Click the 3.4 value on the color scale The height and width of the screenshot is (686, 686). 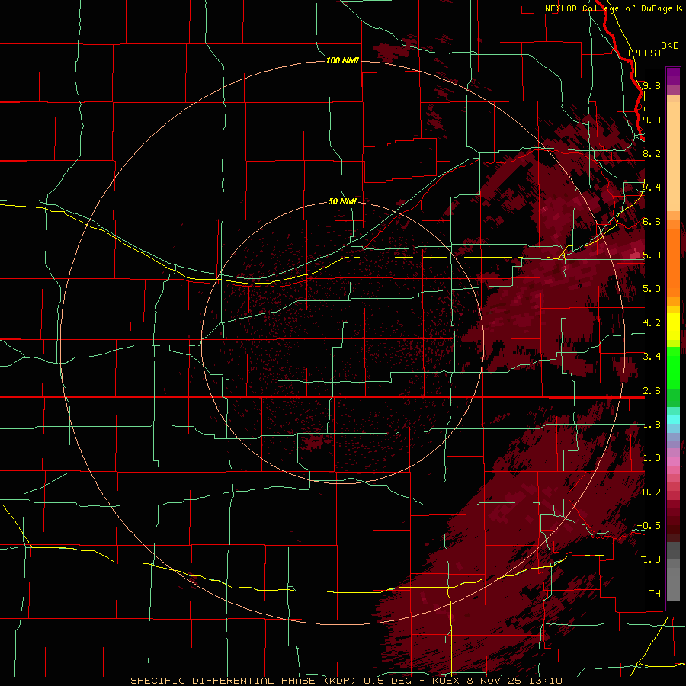pos(652,356)
